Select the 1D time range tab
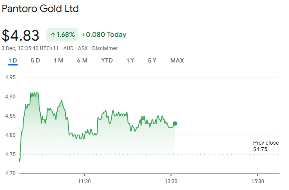The image size is (289, 190). click(13, 60)
